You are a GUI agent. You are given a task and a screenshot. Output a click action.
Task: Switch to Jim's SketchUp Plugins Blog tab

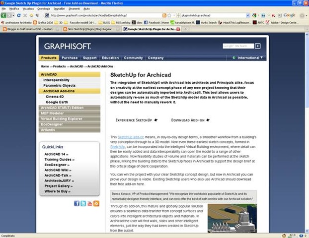[91, 29]
